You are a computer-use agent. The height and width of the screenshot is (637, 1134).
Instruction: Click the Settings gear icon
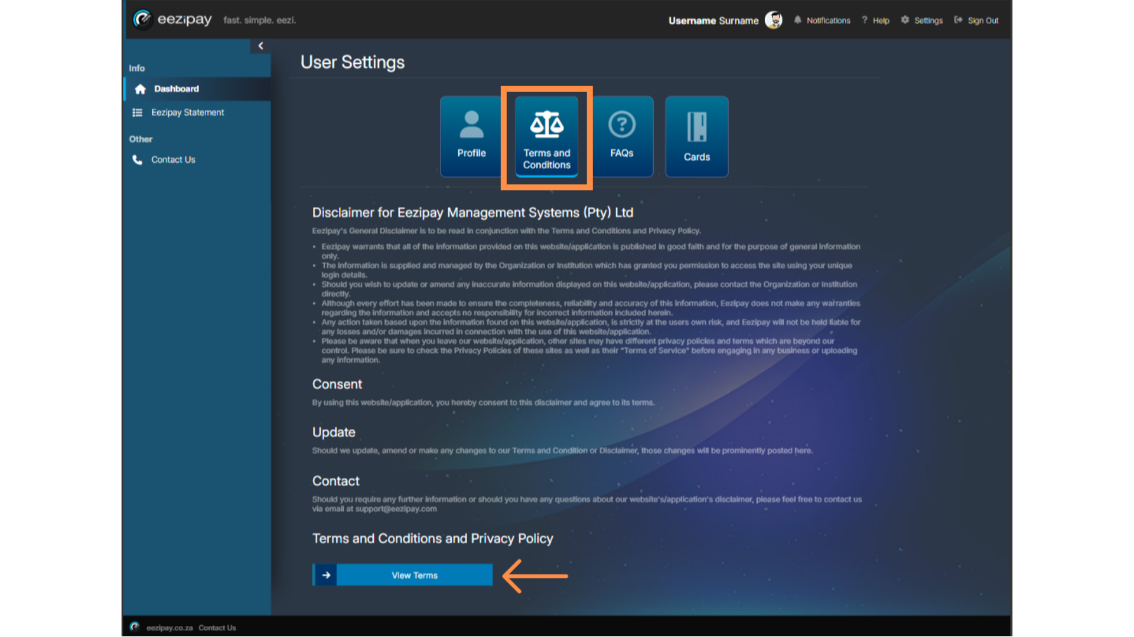pyautogui.click(x=905, y=20)
